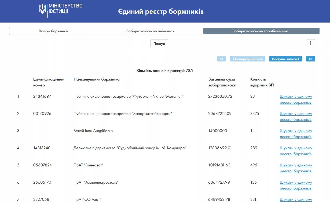Select identification number 14313240
Screen dimensions: 330x204
[x=42, y=148]
